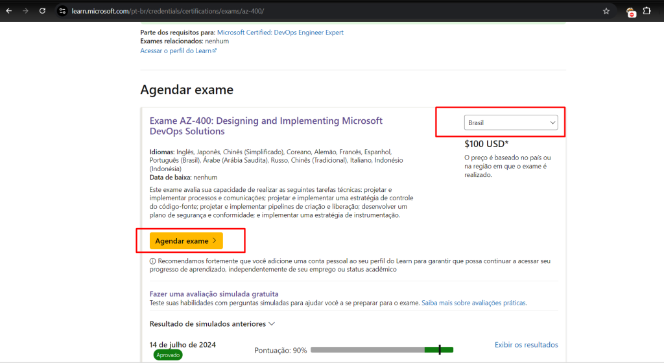
Task: Open the Exame AZ-400 title link
Action: pyautogui.click(x=266, y=126)
